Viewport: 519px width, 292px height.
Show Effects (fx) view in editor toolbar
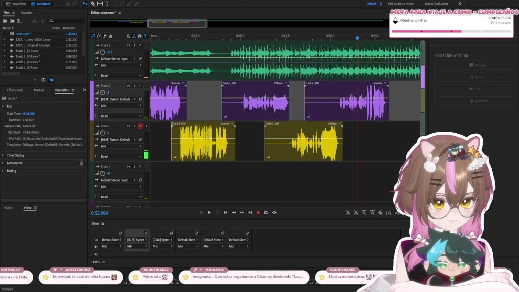pos(99,36)
